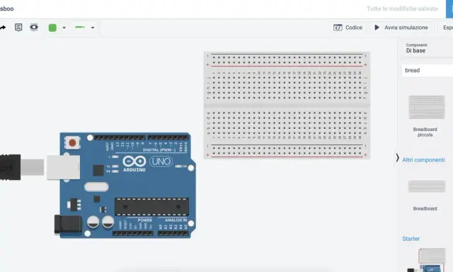Click Avvia simulazione button
The height and width of the screenshot is (272, 453).
(401, 28)
